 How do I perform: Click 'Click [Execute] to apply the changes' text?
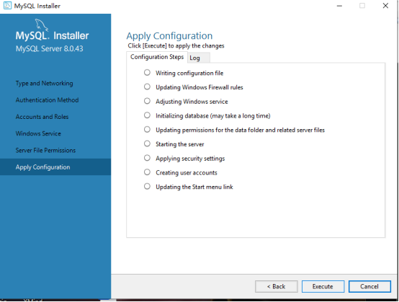tap(176, 46)
